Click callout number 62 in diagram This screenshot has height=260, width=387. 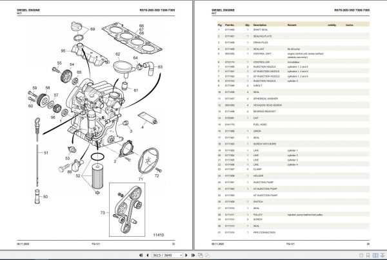pyautogui.click(x=118, y=54)
